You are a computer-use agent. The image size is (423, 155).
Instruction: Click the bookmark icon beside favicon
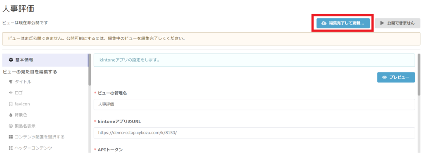(x=11, y=104)
